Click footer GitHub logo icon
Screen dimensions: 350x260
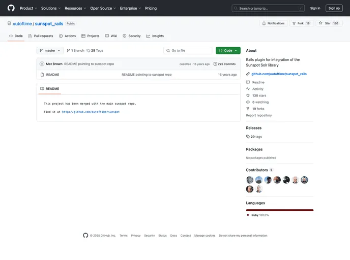[x=85, y=235]
